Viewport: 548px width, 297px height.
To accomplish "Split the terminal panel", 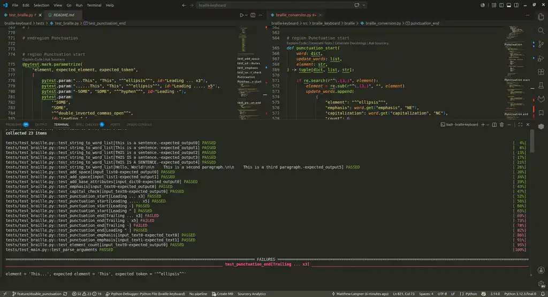I will 494,124.
